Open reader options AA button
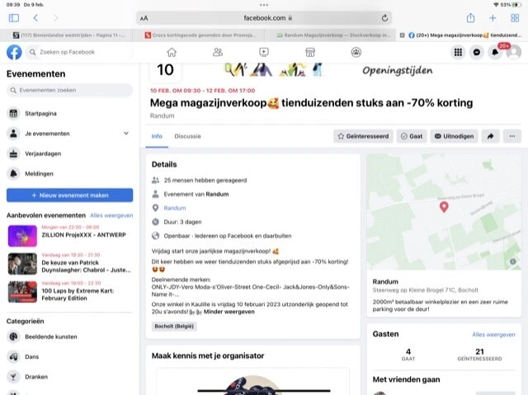528x395 pixels. coord(144,18)
